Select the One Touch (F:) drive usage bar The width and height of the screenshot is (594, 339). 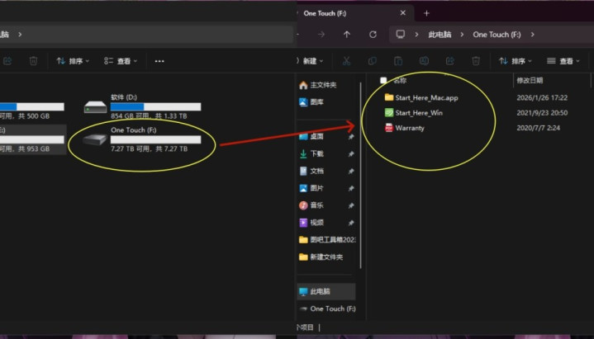tap(155, 139)
